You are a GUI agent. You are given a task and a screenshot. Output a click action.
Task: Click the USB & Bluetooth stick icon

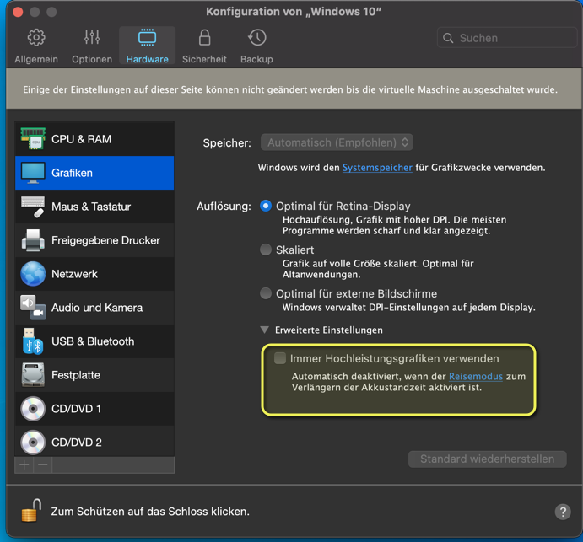pos(33,341)
